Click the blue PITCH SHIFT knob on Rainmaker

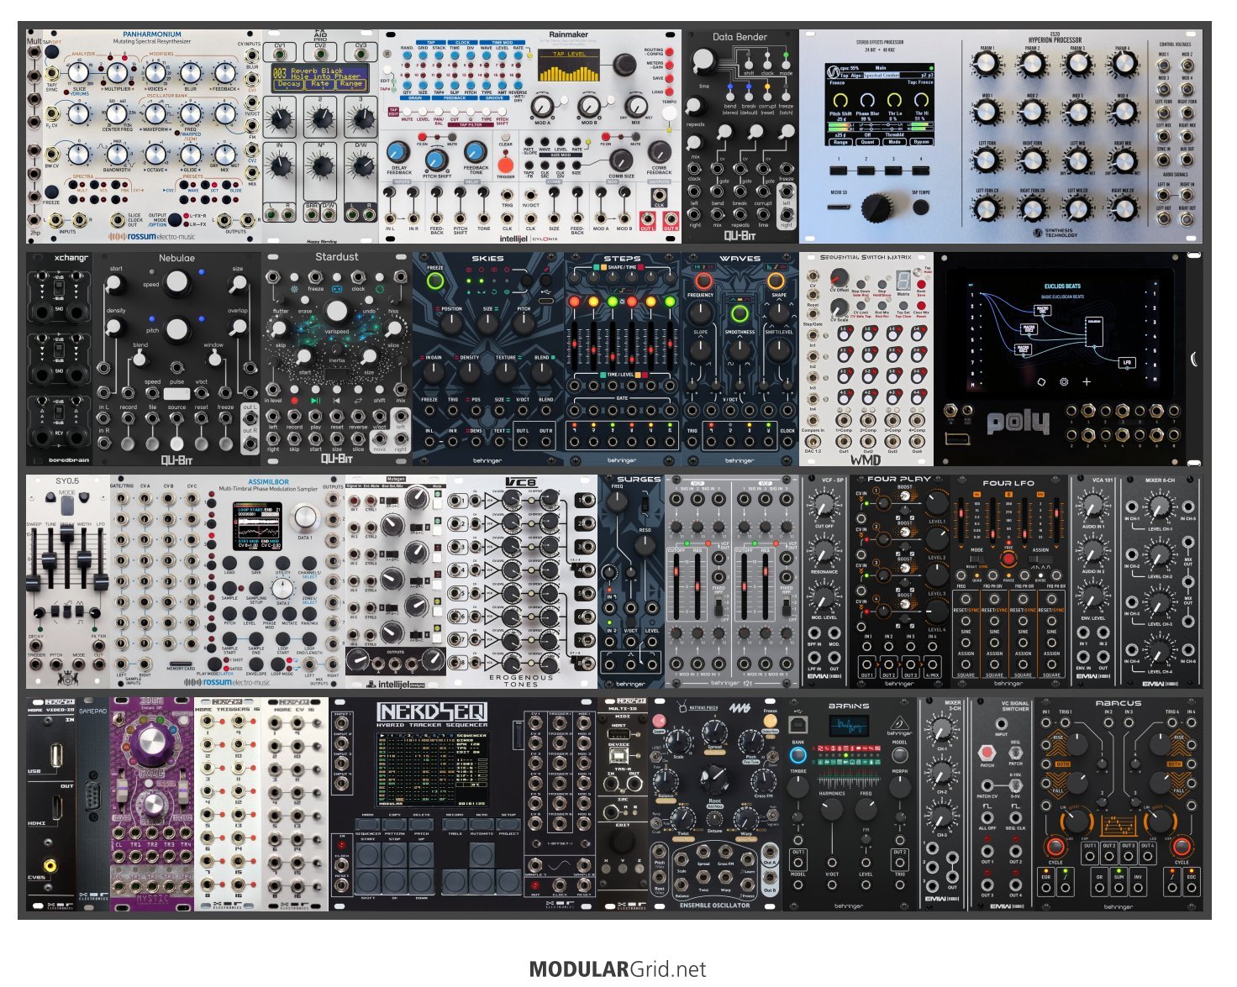point(435,160)
